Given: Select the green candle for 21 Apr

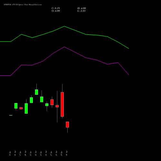Looking at the screenshot, I should pos(31,100).
